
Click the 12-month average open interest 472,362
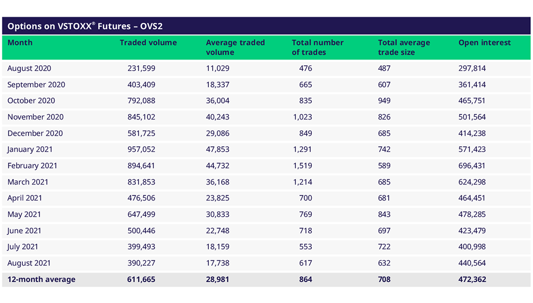pyautogui.click(x=472, y=279)
